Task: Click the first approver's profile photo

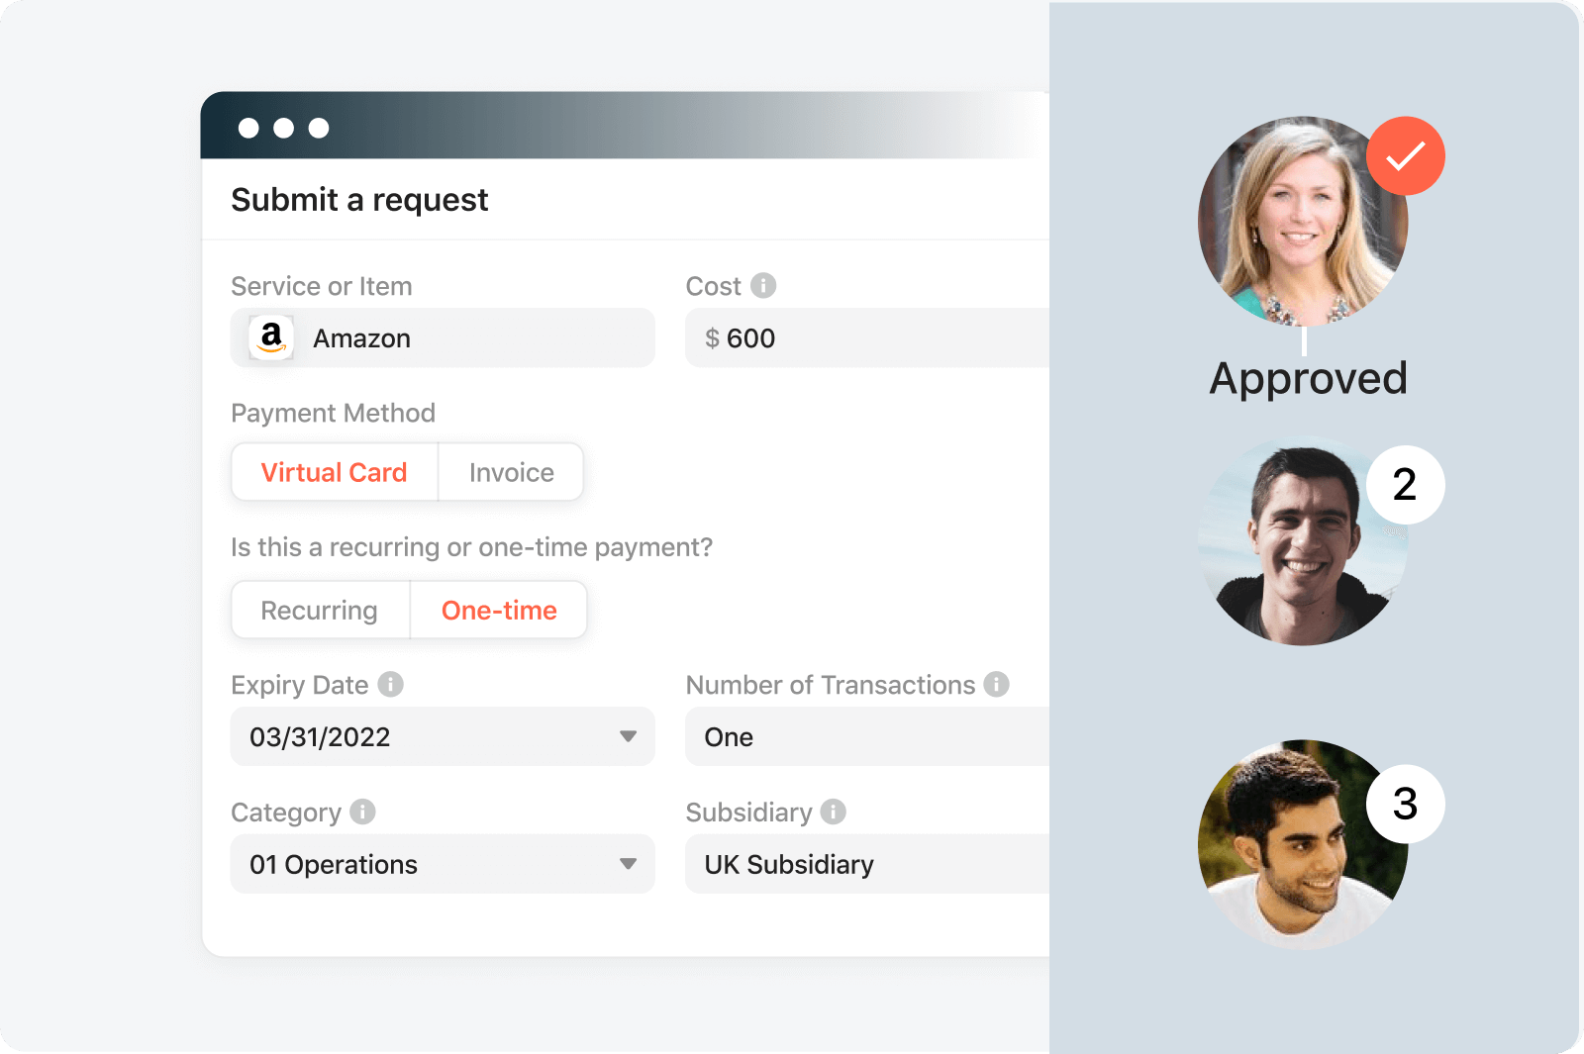Action: (x=1303, y=222)
